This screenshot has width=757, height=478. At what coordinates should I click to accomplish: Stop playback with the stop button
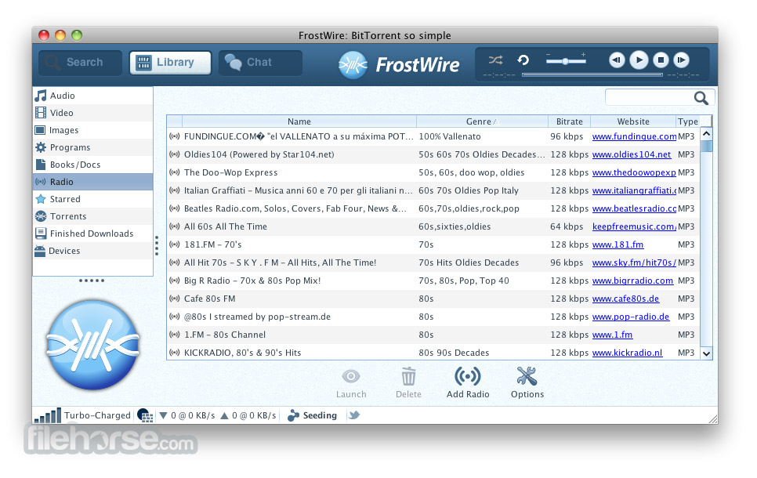click(x=661, y=60)
